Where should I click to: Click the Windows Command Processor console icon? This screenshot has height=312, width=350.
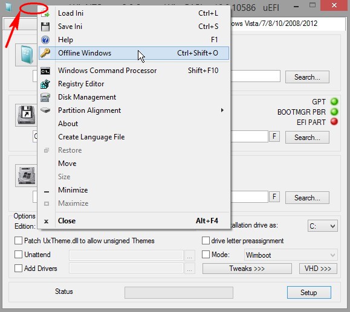tap(45, 71)
